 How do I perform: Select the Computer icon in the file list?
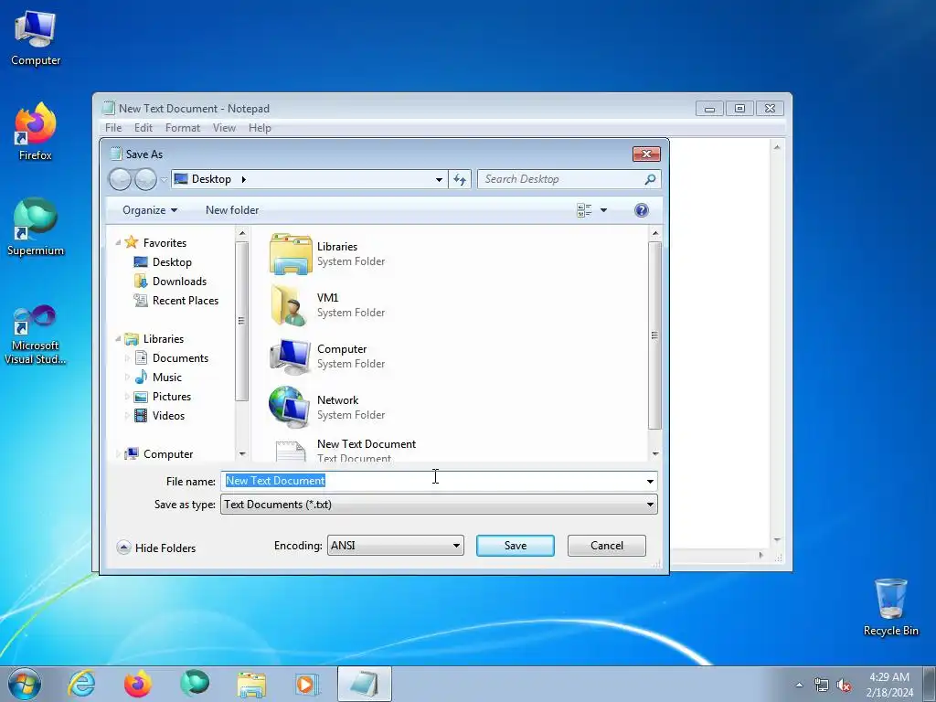coord(290,356)
